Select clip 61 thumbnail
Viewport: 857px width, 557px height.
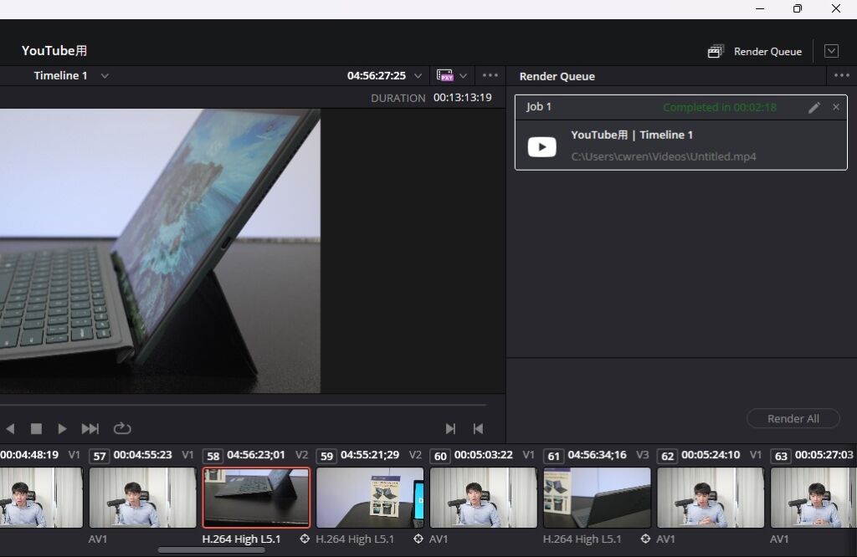point(598,498)
